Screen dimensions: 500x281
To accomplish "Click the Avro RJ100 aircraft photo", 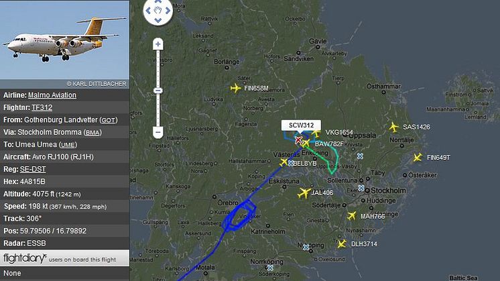I will 65,40.
